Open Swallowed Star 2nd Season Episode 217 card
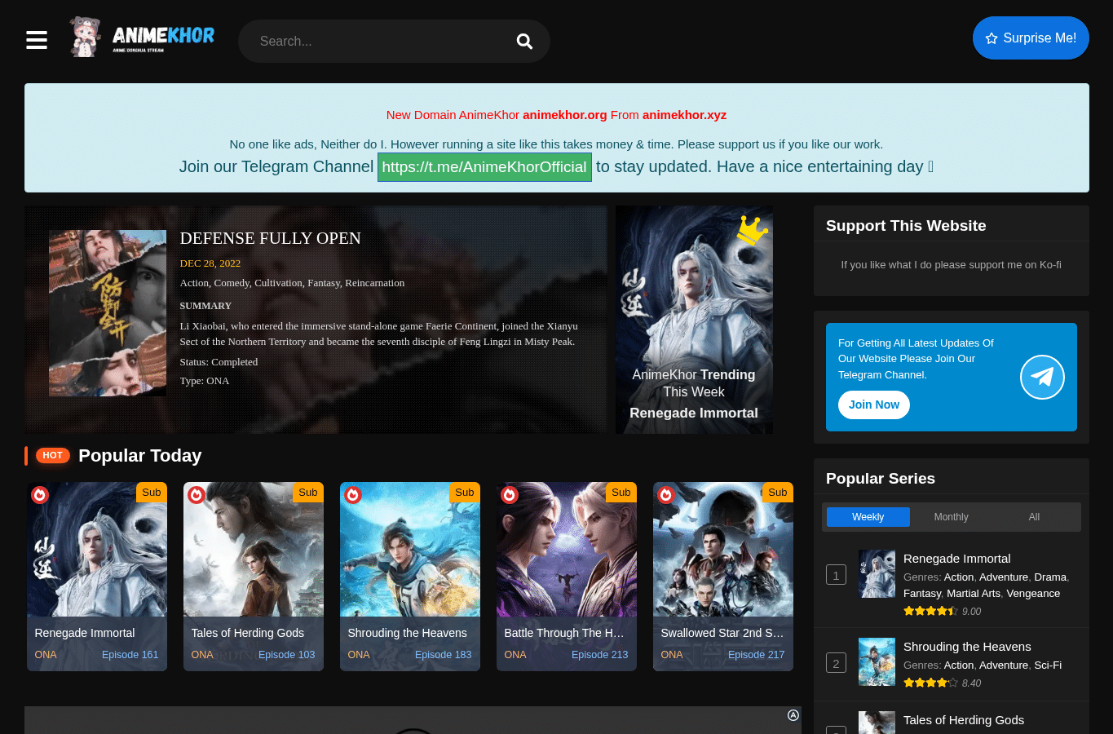Viewport: 1113px width, 734px height. [x=723, y=577]
